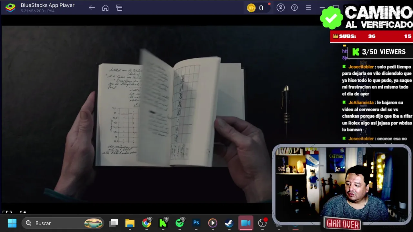Open Google Chrome from the taskbar
The image size is (413, 232).
click(x=146, y=223)
